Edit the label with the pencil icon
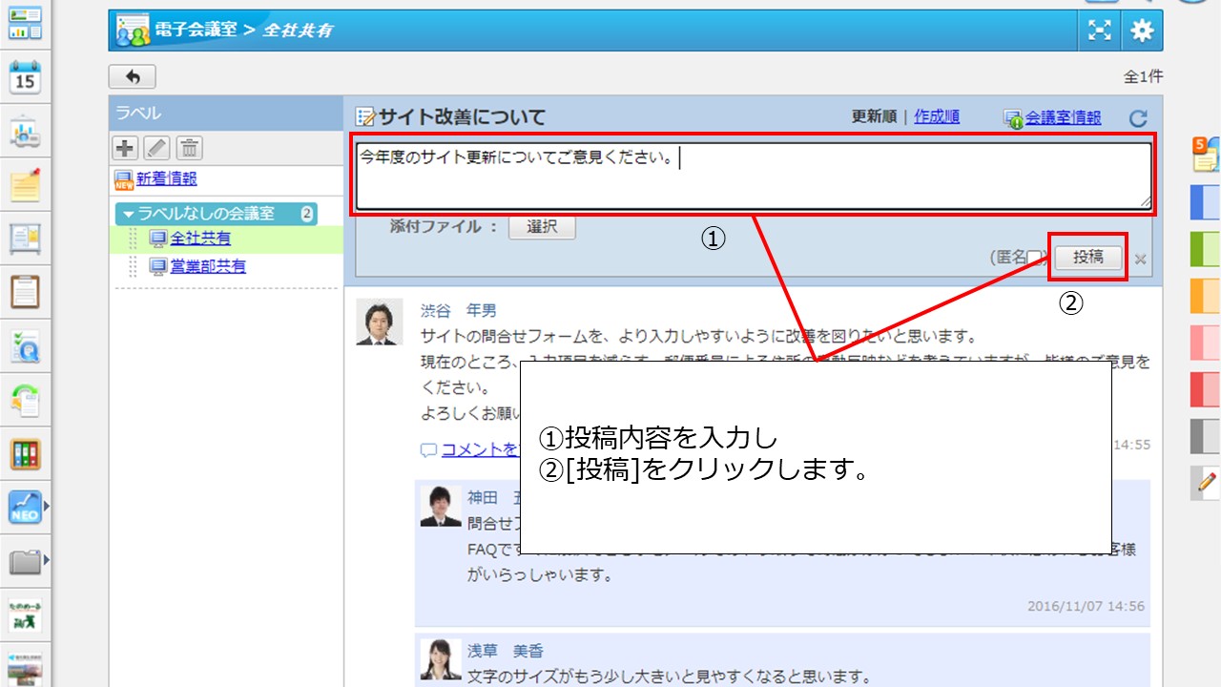The width and height of the screenshot is (1221, 687). click(x=156, y=147)
